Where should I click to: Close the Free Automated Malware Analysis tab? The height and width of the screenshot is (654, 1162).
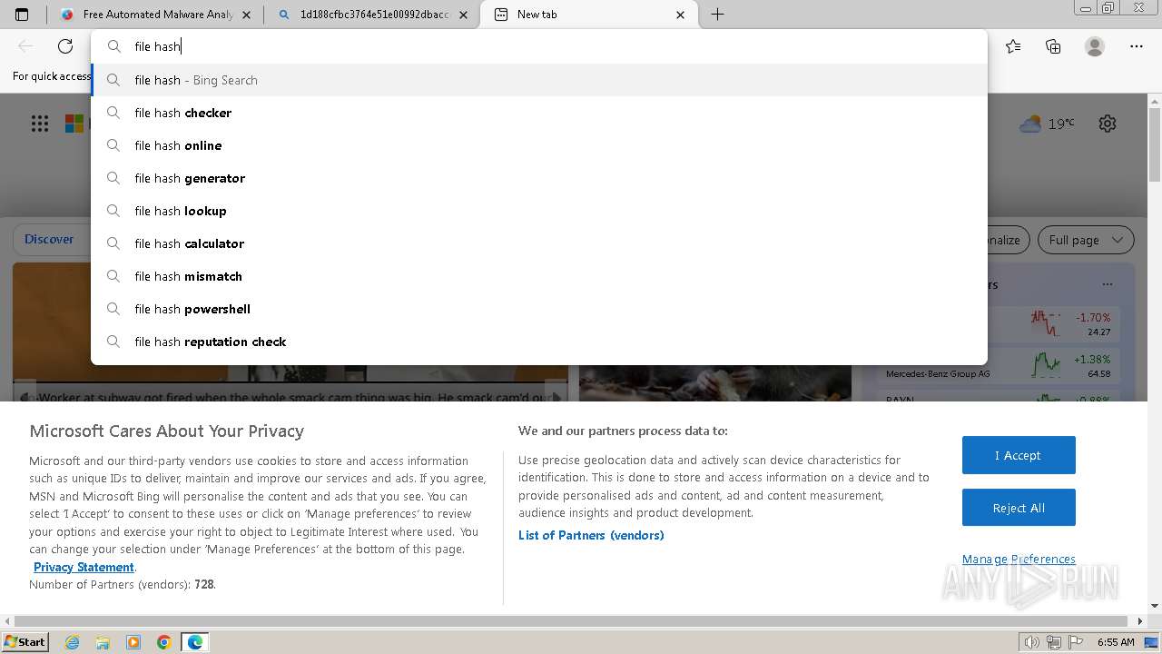(x=247, y=15)
